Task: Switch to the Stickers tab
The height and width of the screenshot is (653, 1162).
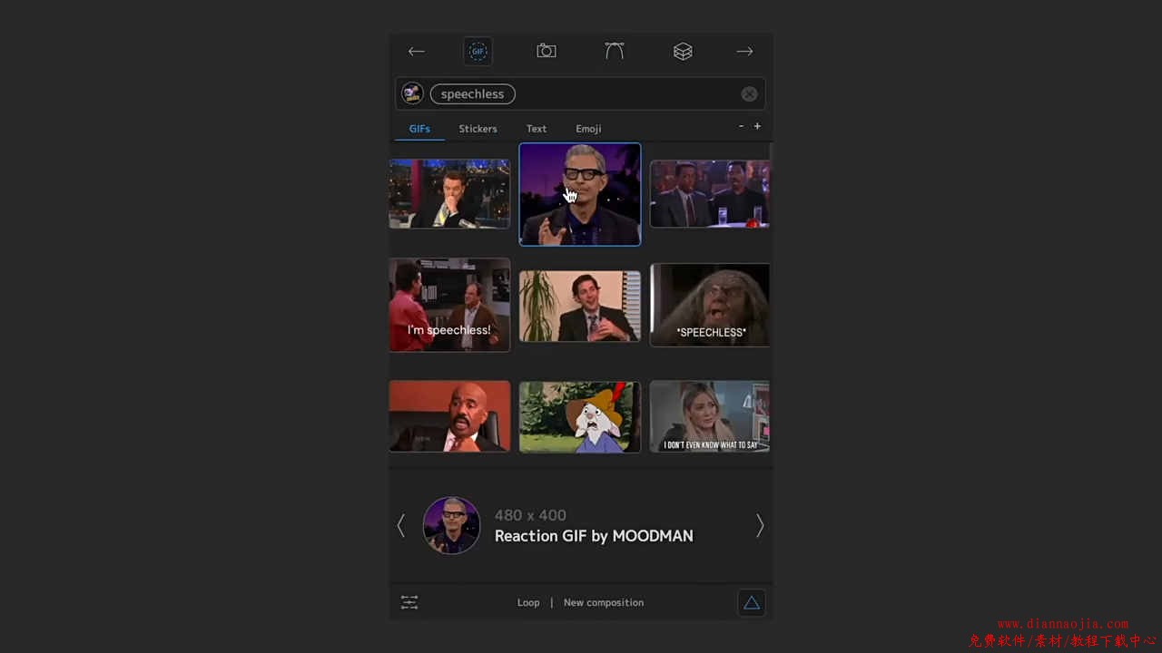Action: click(x=478, y=129)
